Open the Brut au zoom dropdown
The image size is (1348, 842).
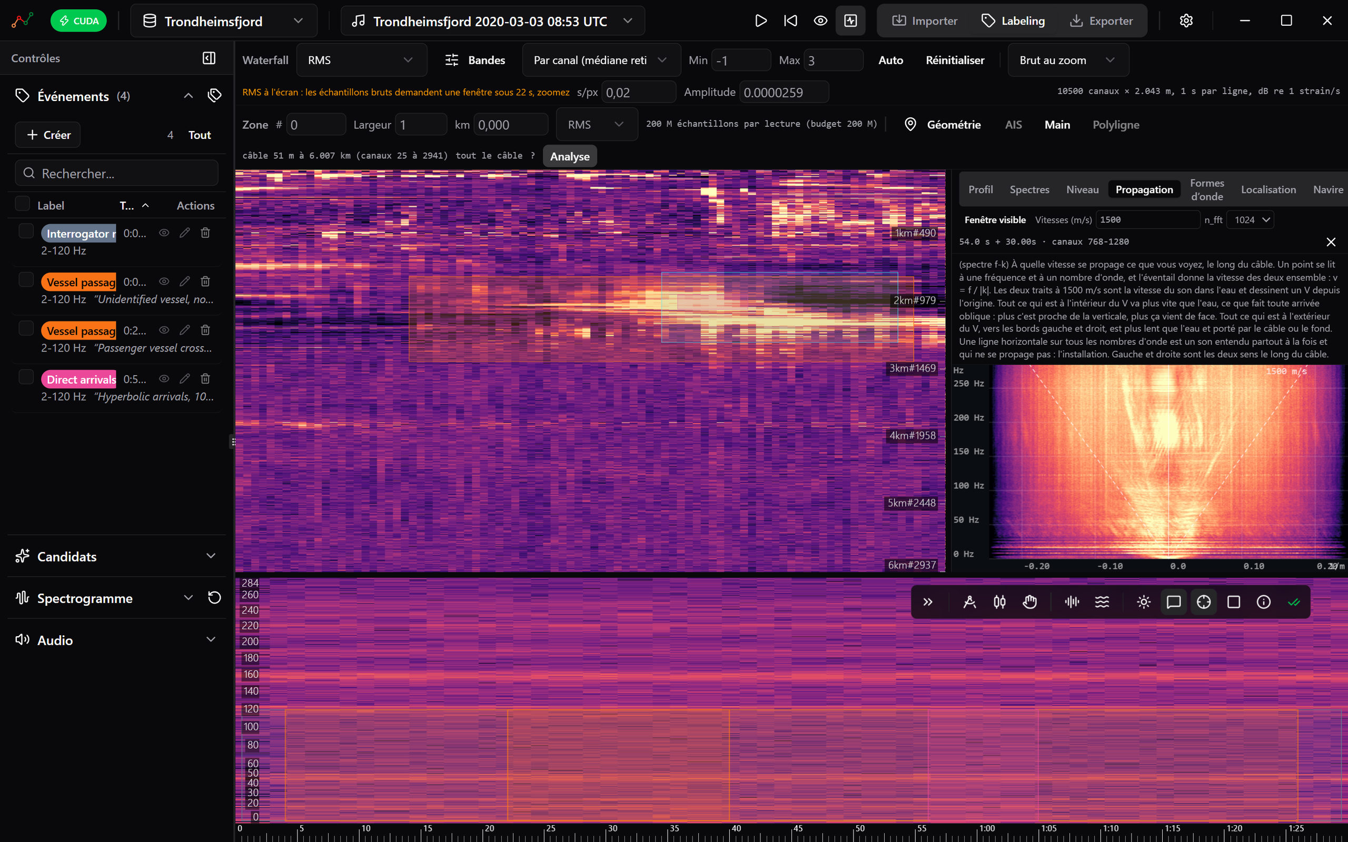[1068, 60]
